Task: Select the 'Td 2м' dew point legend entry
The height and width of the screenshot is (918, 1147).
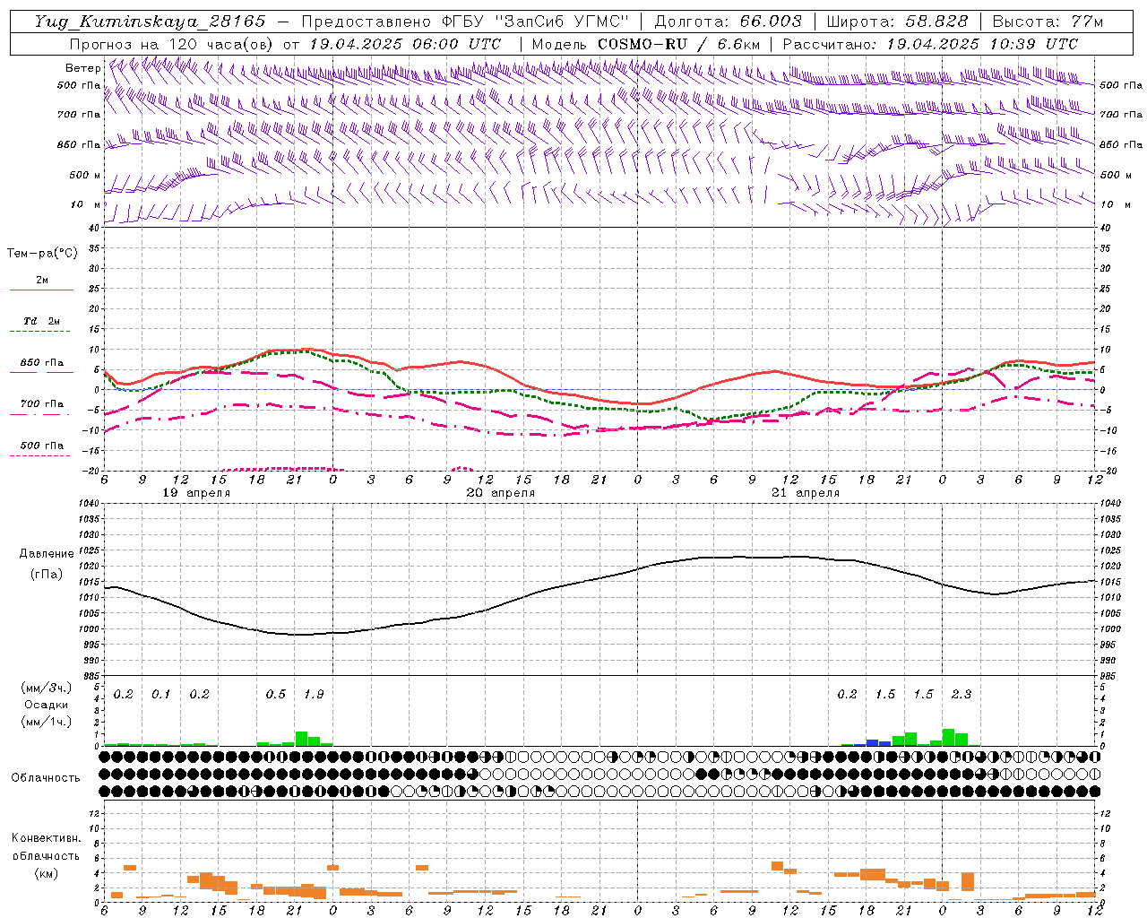Action: (x=42, y=321)
